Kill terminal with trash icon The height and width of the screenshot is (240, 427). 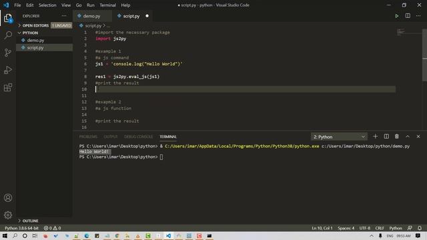pyautogui.click(x=397, y=136)
